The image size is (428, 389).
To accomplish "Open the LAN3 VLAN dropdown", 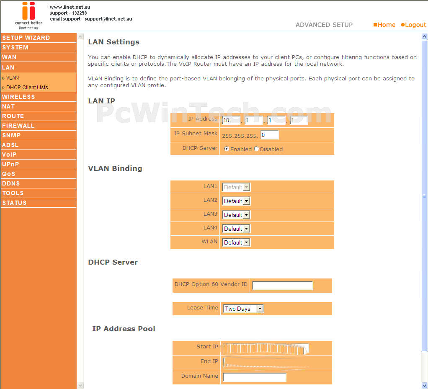I will tap(236, 215).
